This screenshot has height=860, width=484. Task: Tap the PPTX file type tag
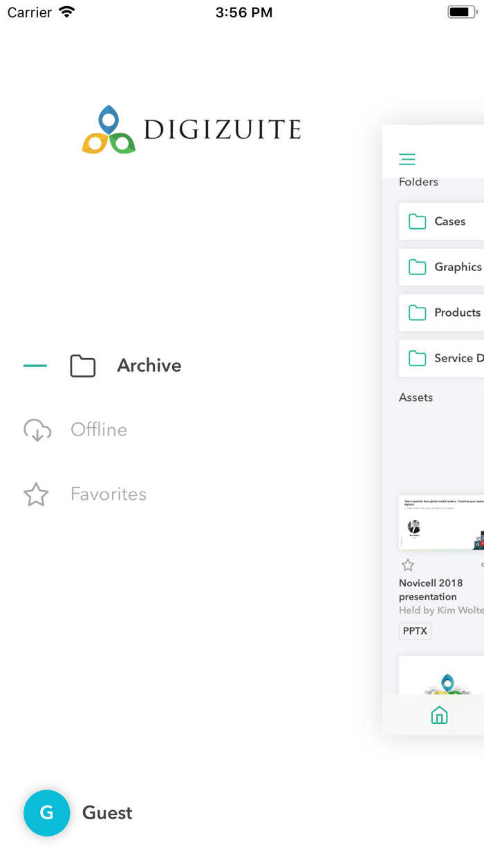pos(415,631)
